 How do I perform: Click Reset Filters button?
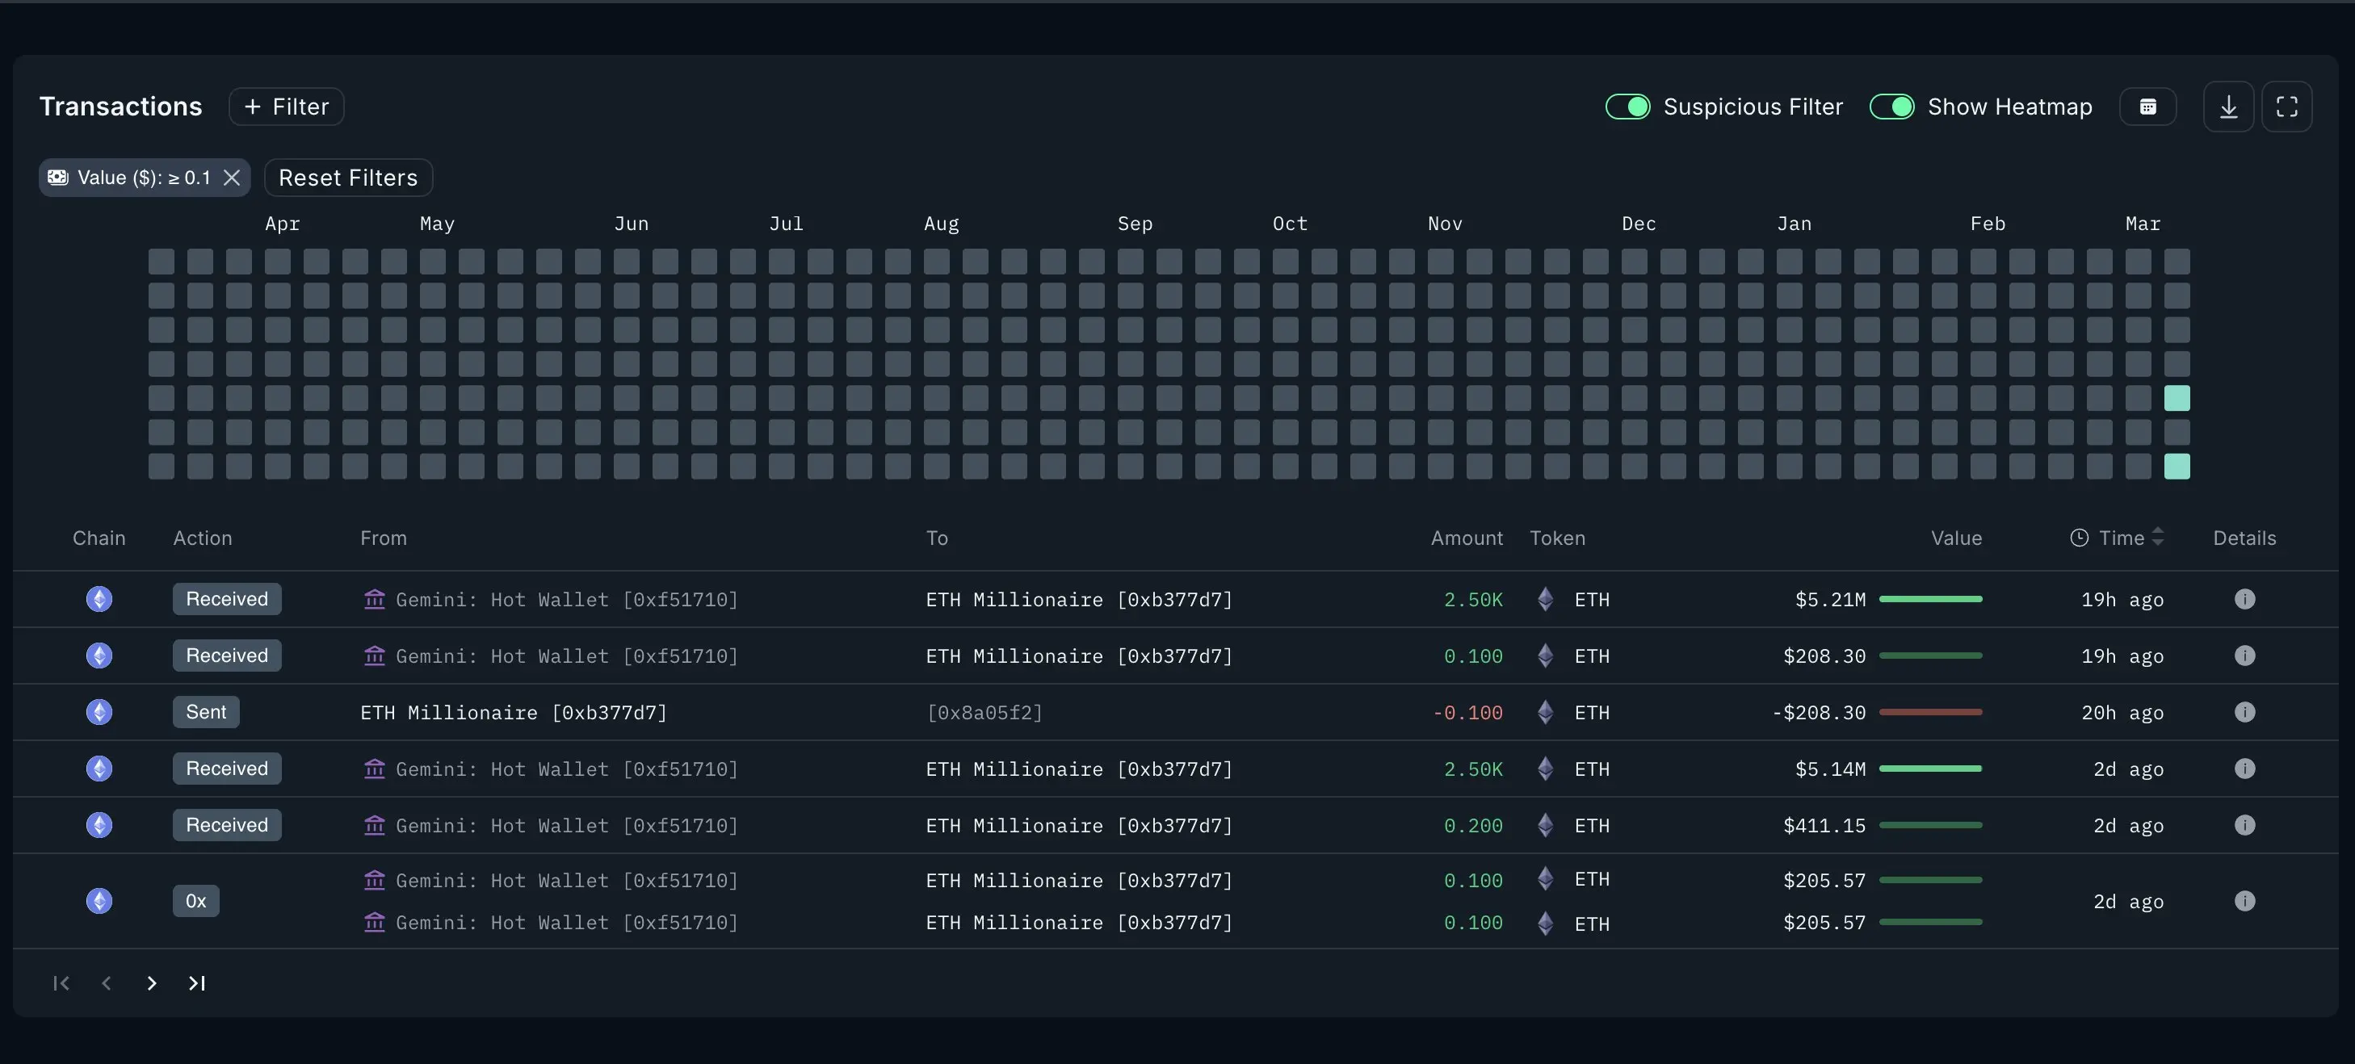[347, 178]
